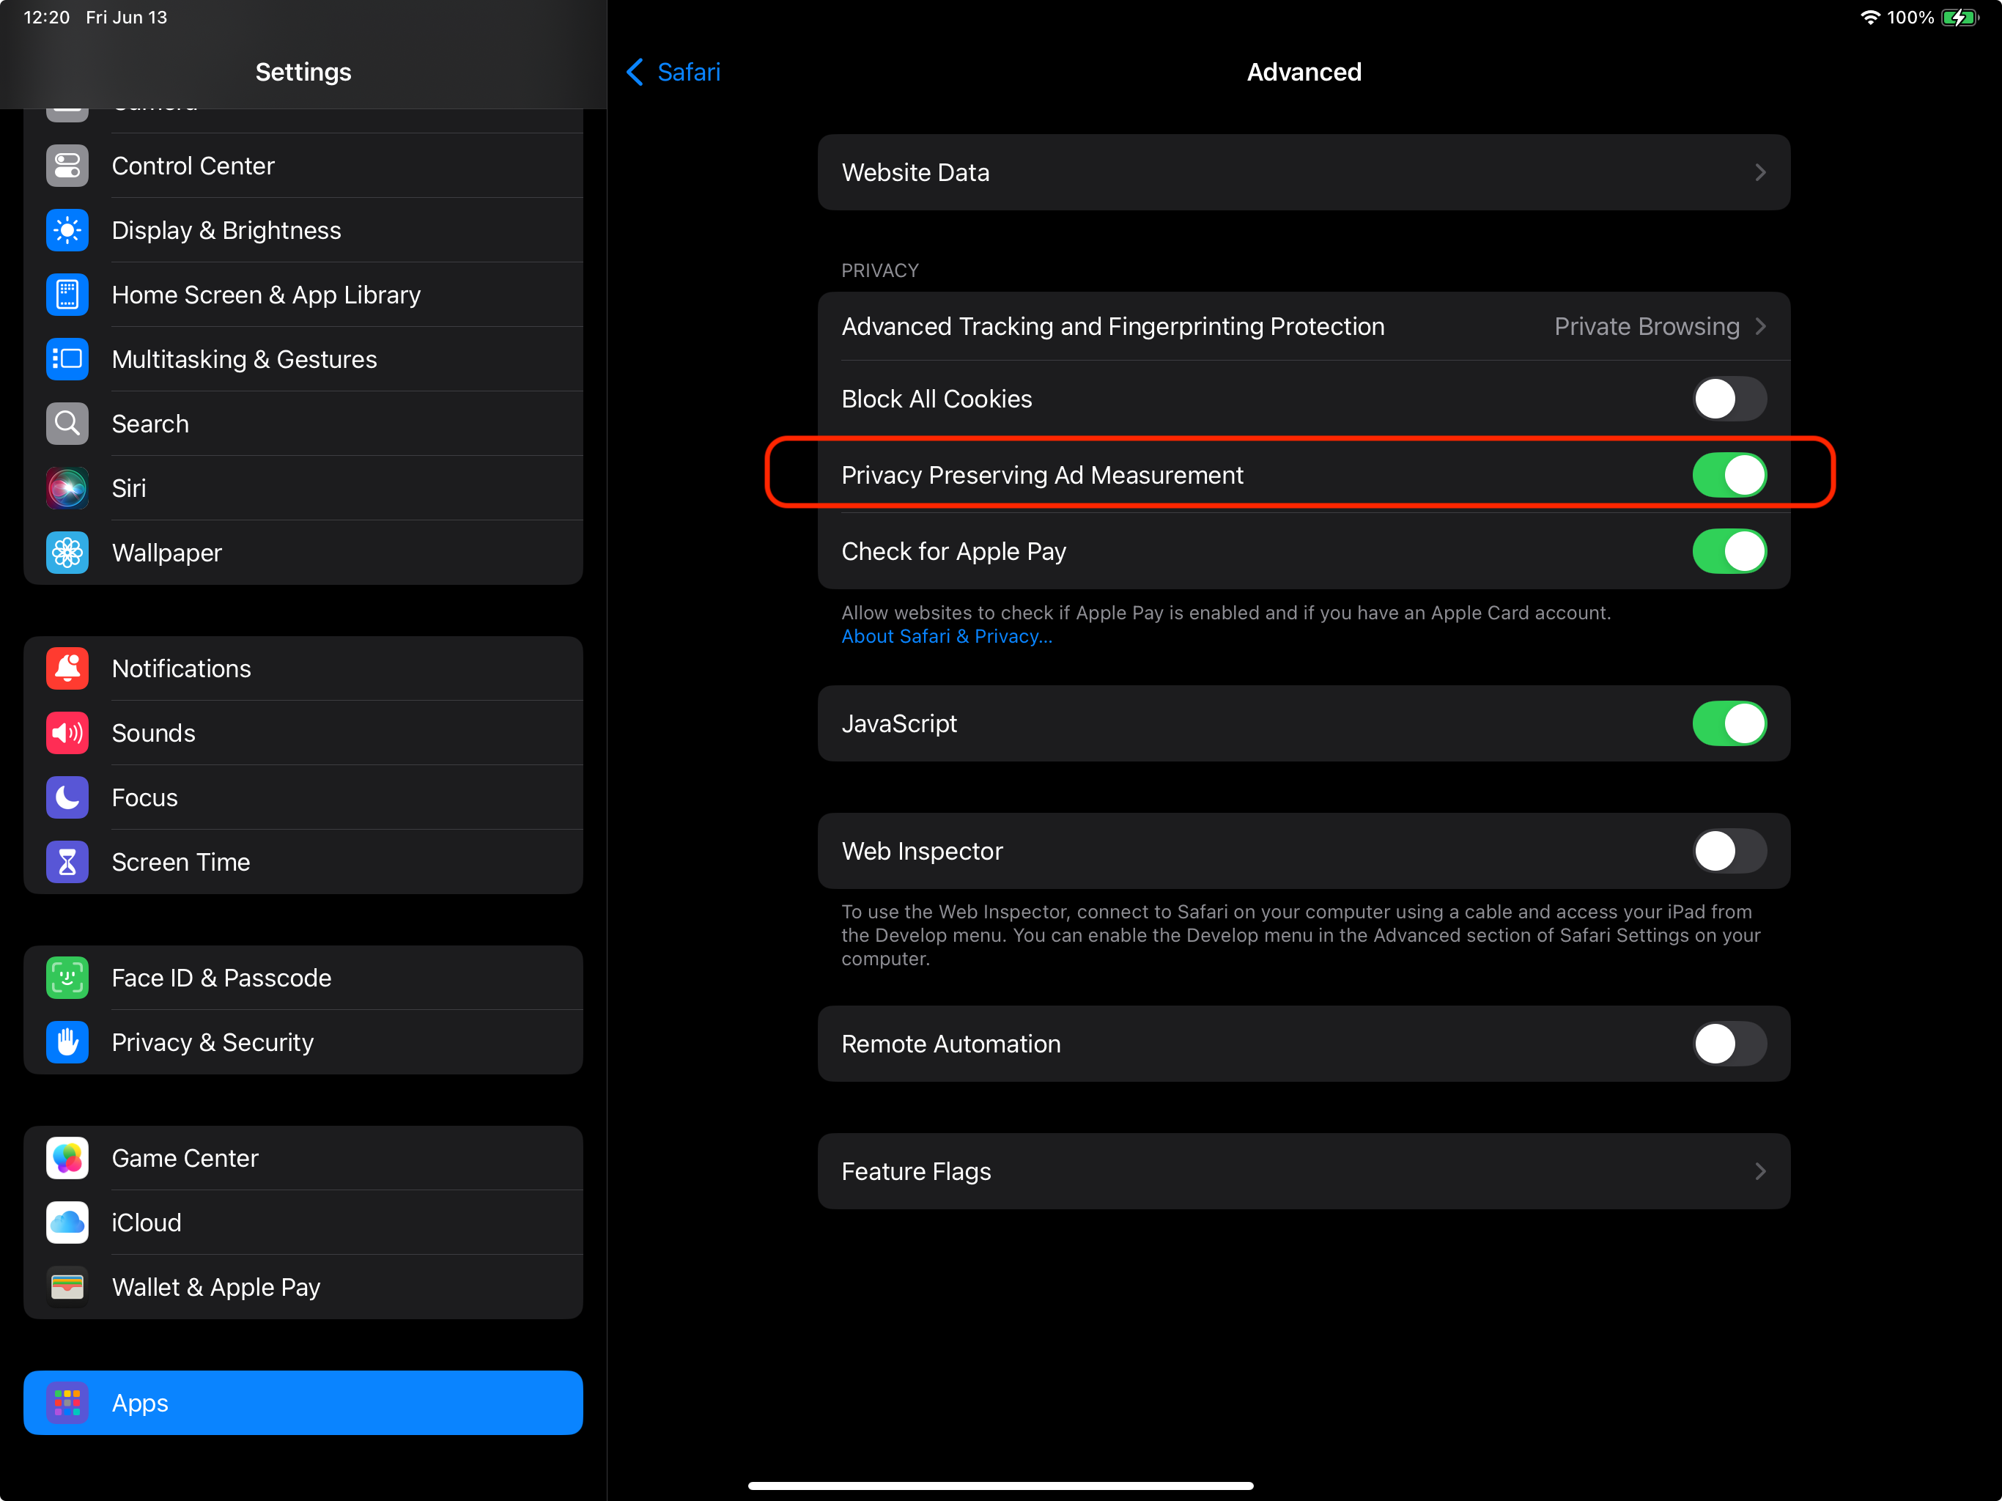Viewport: 2002px width, 1501px height.
Task: Open the Feature Flags row
Action: point(1304,1171)
